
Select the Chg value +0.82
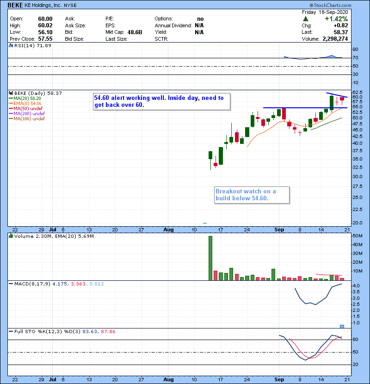340,25
